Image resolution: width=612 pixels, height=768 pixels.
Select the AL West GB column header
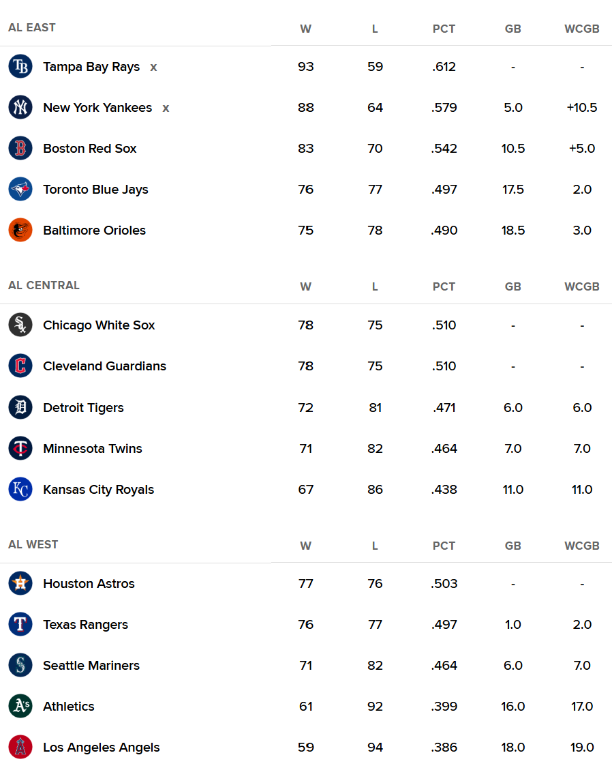click(512, 546)
